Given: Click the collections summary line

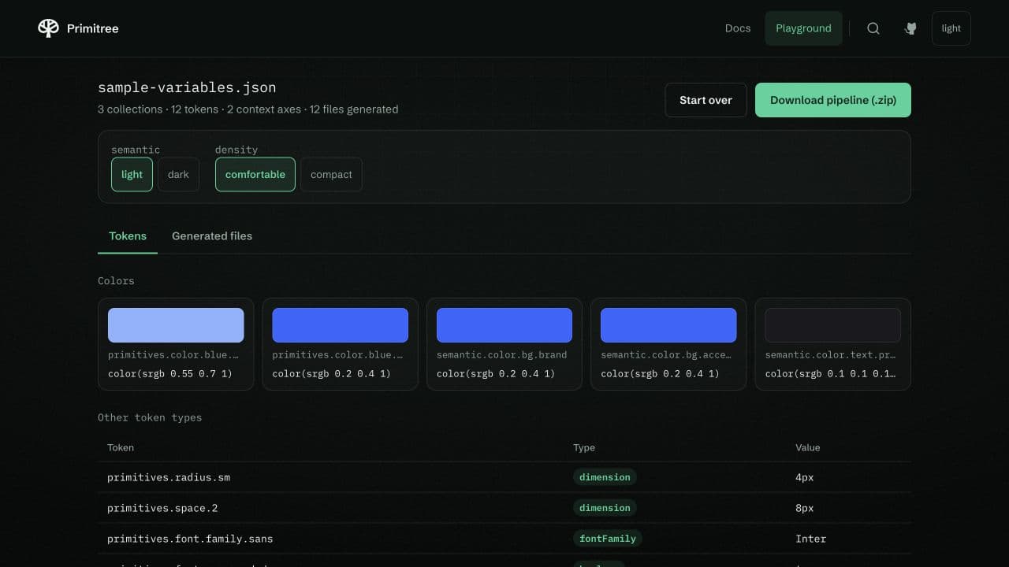Looking at the screenshot, I should pos(248,109).
